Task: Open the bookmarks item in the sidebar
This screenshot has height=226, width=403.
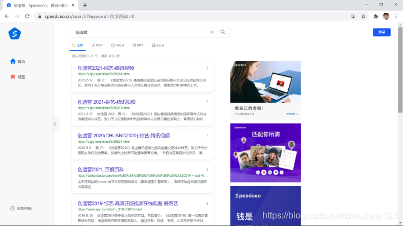Action: [x=18, y=76]
